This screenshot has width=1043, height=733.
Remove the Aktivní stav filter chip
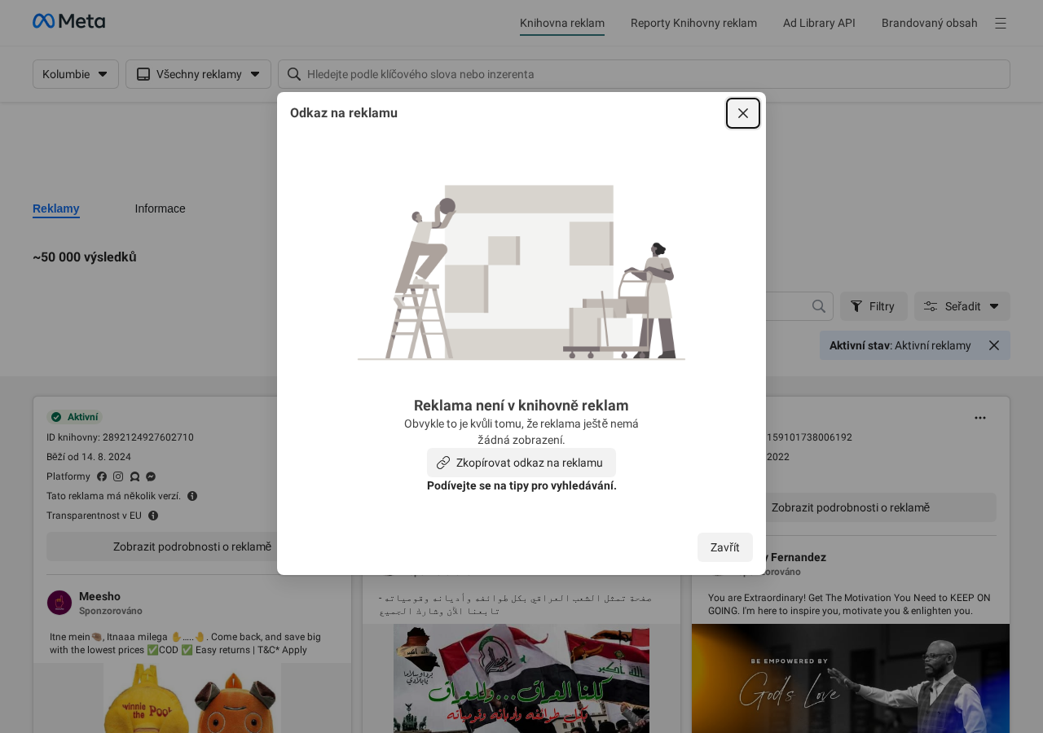coord(993,345)
